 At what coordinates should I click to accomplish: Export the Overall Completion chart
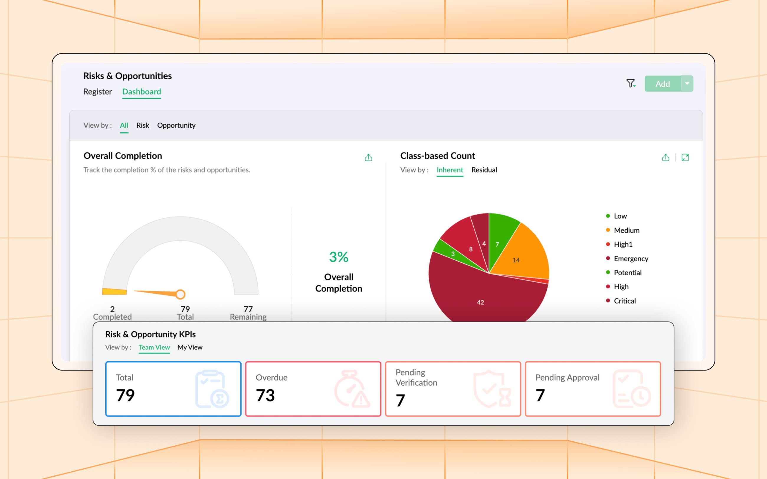(x=368, y=157)
